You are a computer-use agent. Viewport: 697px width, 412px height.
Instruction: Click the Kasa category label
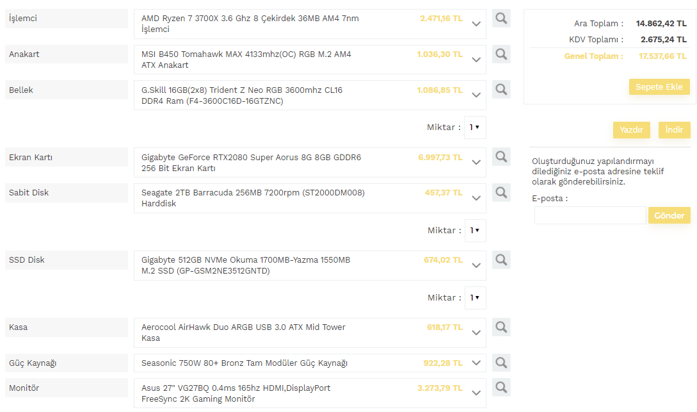66,327
